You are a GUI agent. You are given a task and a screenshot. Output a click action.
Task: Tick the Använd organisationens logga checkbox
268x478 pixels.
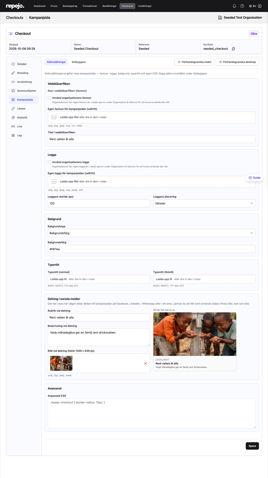49,162
